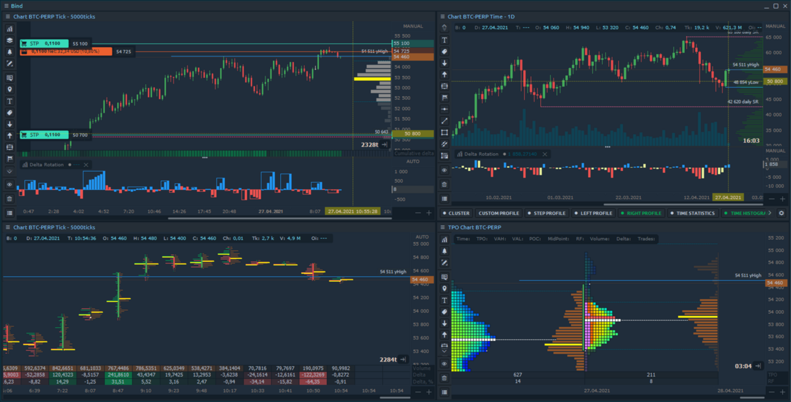Screen dimensions: 791x402
Task: Select flag tool in Time 1D chart
Action: (445, 97)
